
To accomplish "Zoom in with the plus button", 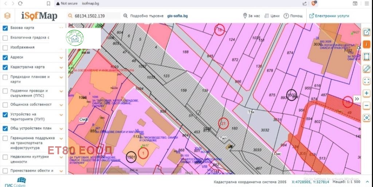I will pos(366,93).
